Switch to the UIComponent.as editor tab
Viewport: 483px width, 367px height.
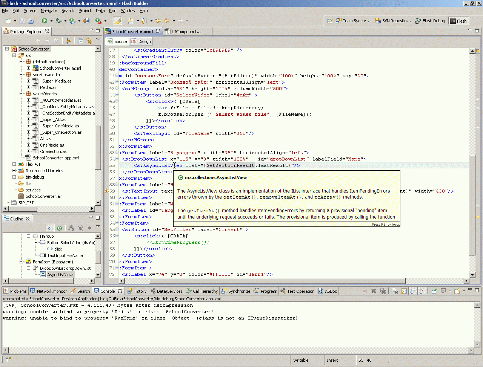click(x=186, y=32)
